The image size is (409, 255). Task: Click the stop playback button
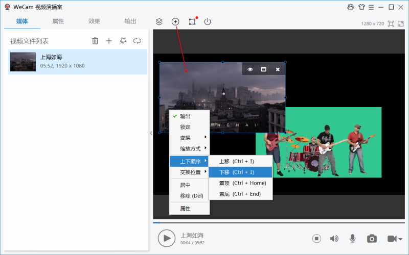(x=316, y=238)
